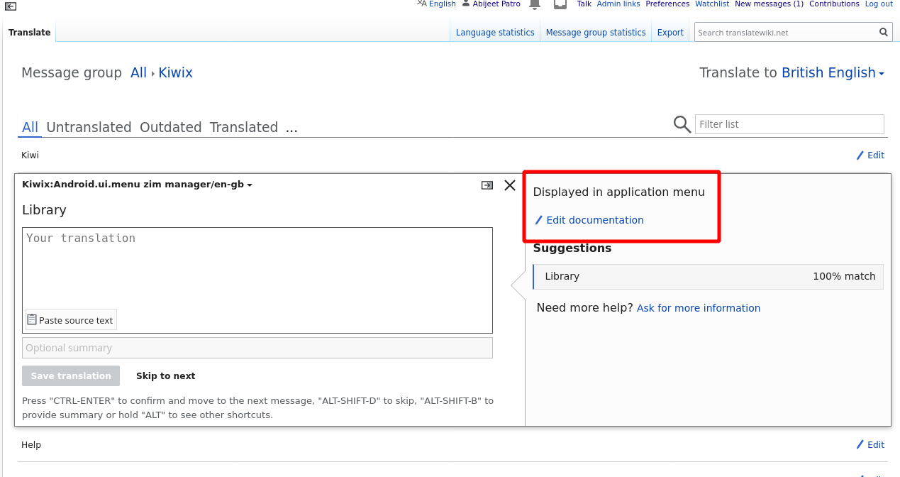
Task: Click the user icon beside Abijeet Patro
Action: (x=466, y=4)
